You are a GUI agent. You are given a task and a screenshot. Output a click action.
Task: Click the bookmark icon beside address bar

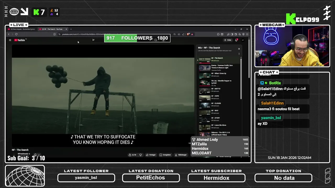tap(54, 34)
